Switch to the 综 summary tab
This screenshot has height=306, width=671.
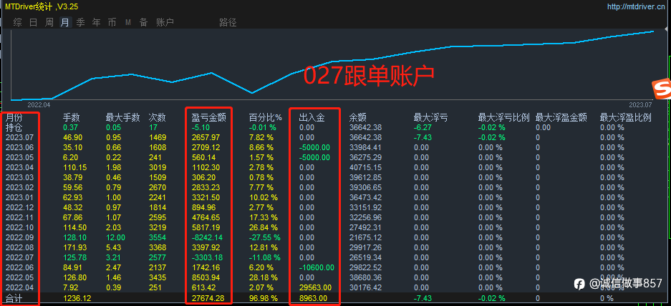coord(18,22)
